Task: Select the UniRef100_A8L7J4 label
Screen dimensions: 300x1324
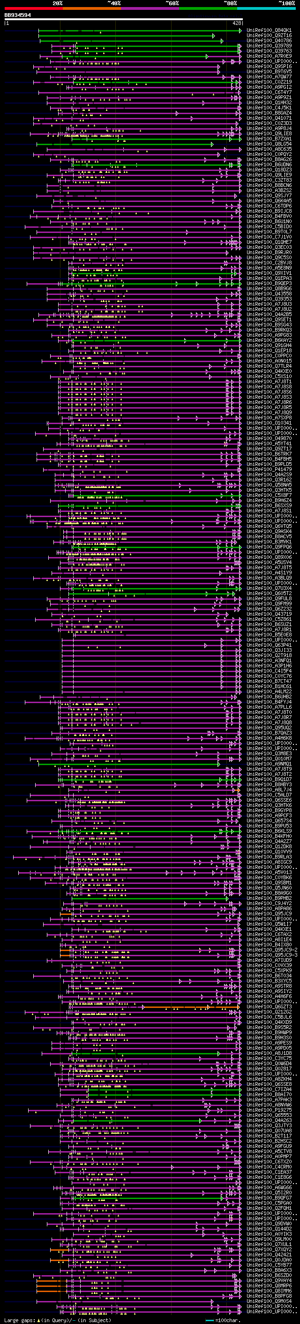Action: [x=269, y=790]
